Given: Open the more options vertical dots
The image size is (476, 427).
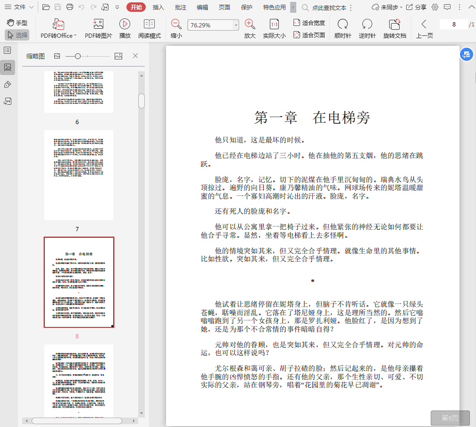Looking at the screenshot, I should (459, 7).
